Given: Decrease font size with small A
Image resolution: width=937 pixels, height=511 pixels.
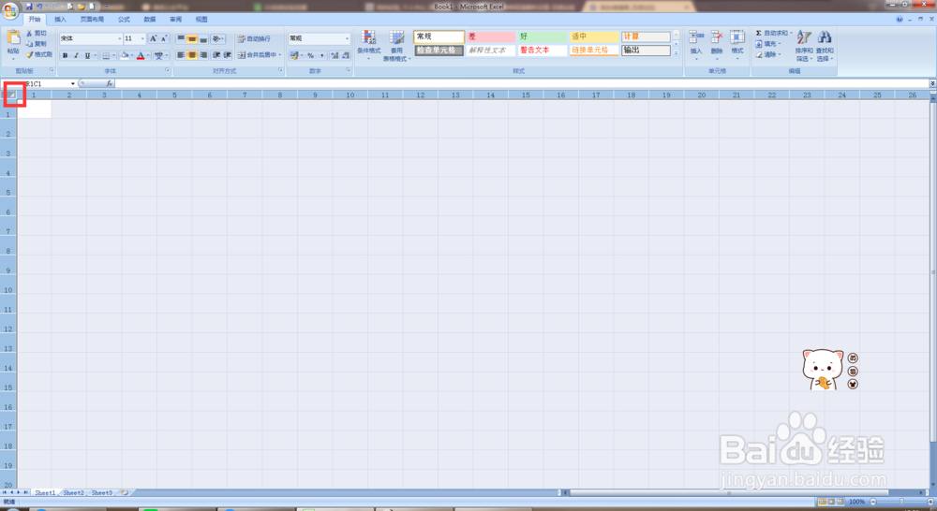Looking at the screenshot, I should coord(164,38).
